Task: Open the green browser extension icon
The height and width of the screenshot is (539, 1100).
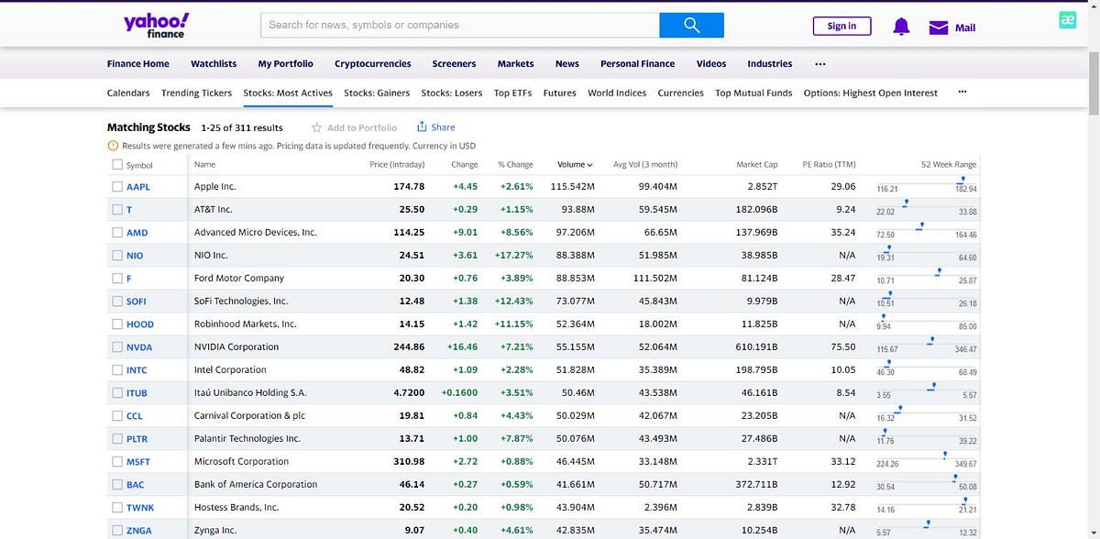Action: 1066,18
